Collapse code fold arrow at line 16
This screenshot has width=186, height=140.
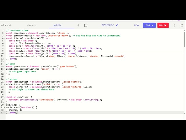pos(5,69)
